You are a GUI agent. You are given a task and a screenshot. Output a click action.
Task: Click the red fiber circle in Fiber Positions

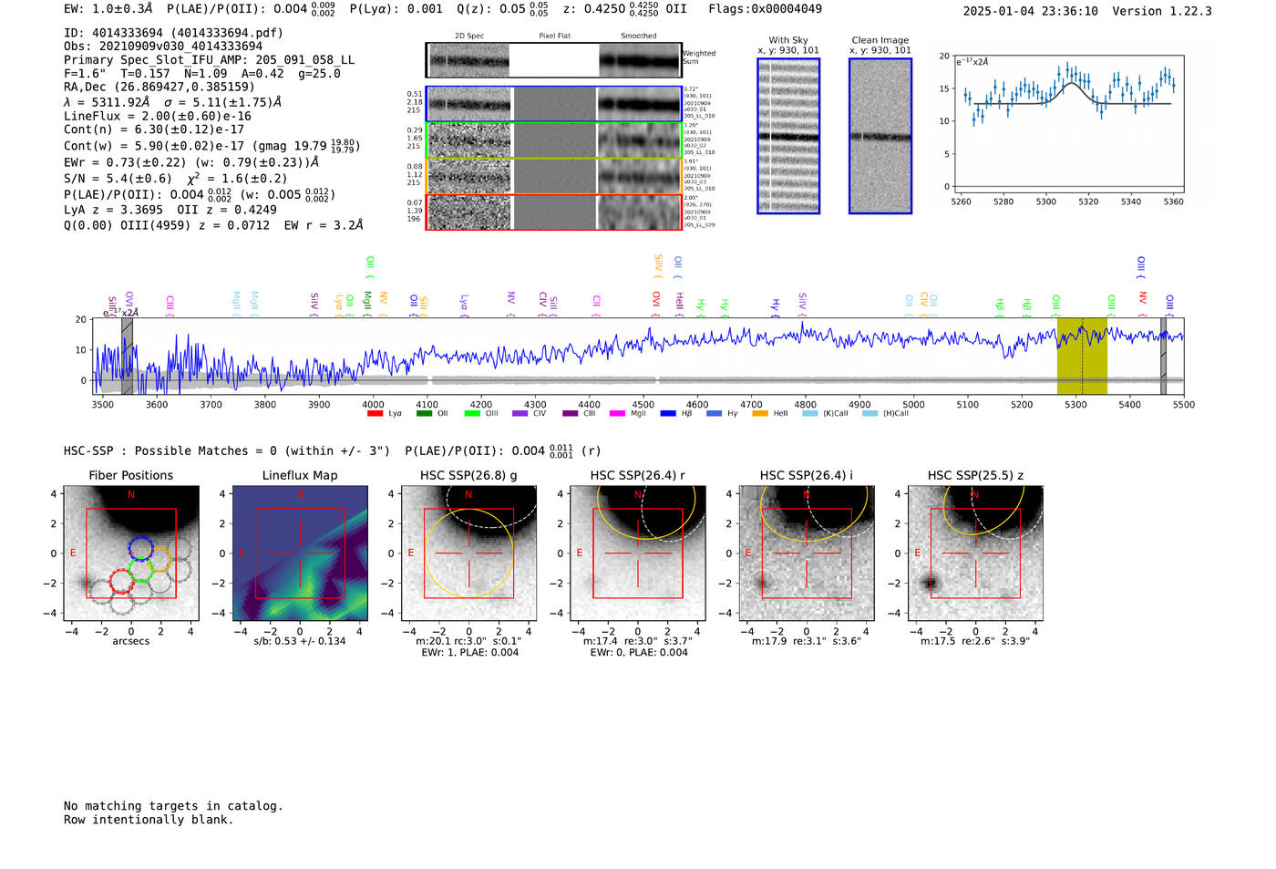click(x=121, y=581)
